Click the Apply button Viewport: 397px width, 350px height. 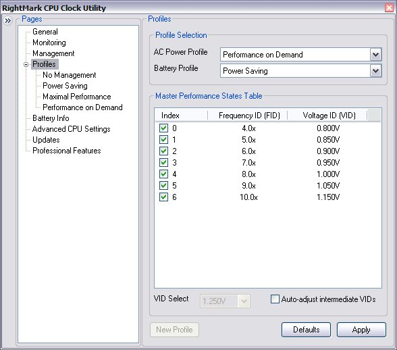click(361, 330)
